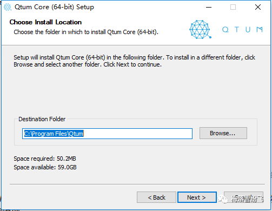
Task: Open the Browse... folder picker
Action: [x=223, y=133]
